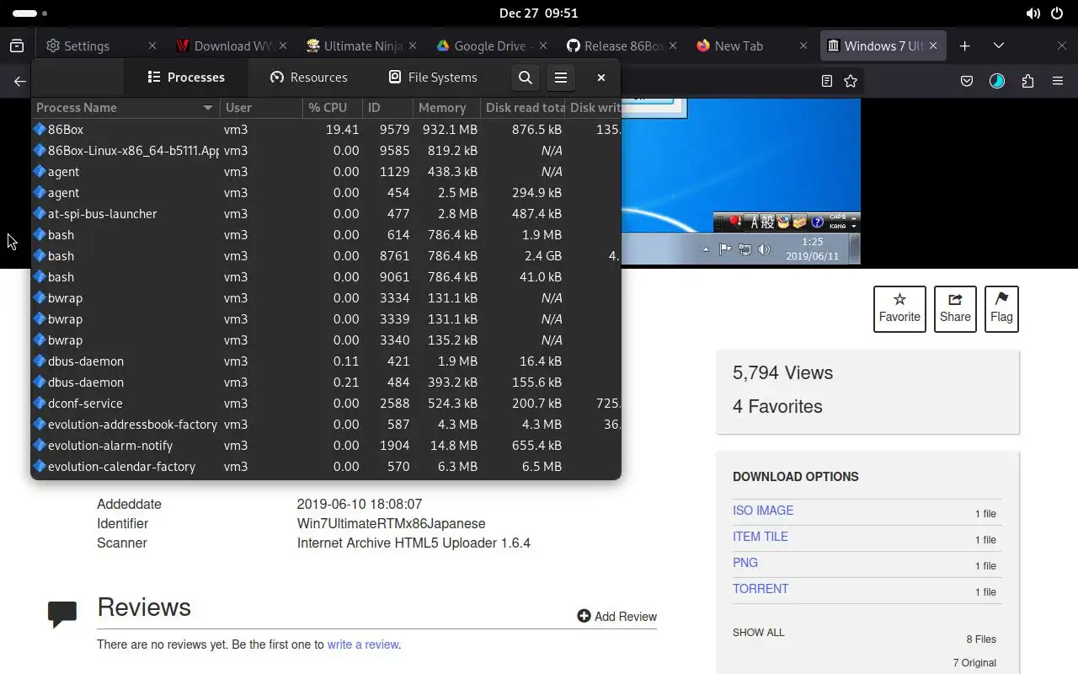Select the at-spi-bus-launcher process
The height and width of the screenshot is (674, 1078).
pyautogui.click(x=326, y=214)
